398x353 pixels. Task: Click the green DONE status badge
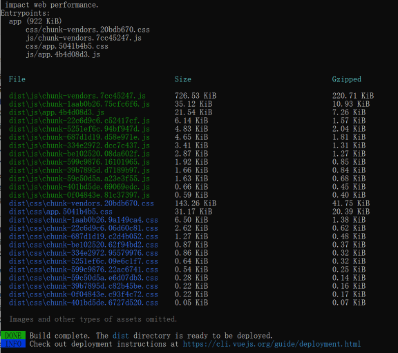tap(13, 335)
